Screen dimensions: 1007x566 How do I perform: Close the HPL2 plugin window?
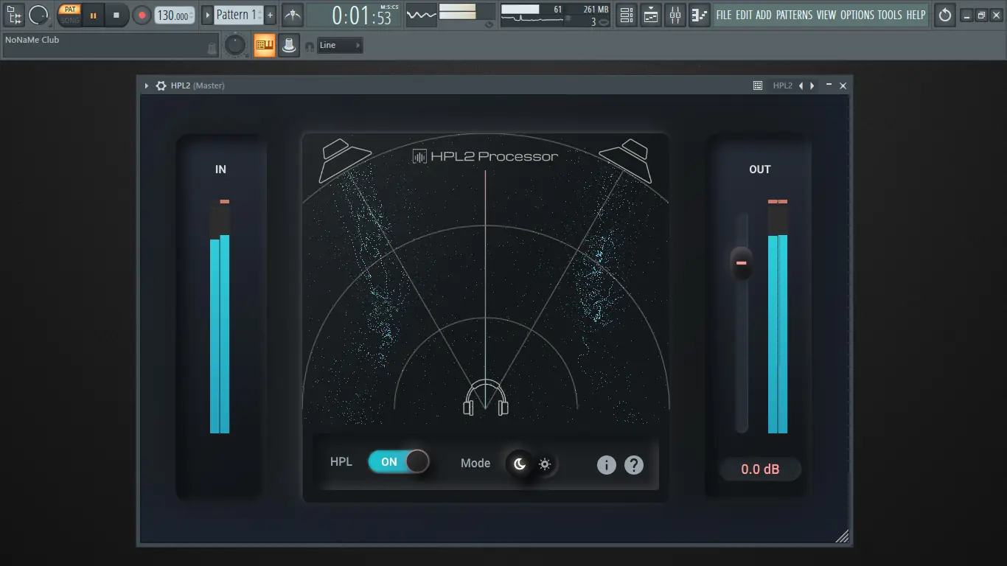coord(843,86)
